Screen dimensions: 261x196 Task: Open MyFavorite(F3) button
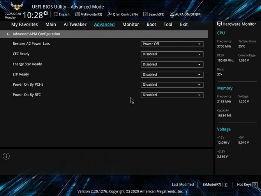89,14
